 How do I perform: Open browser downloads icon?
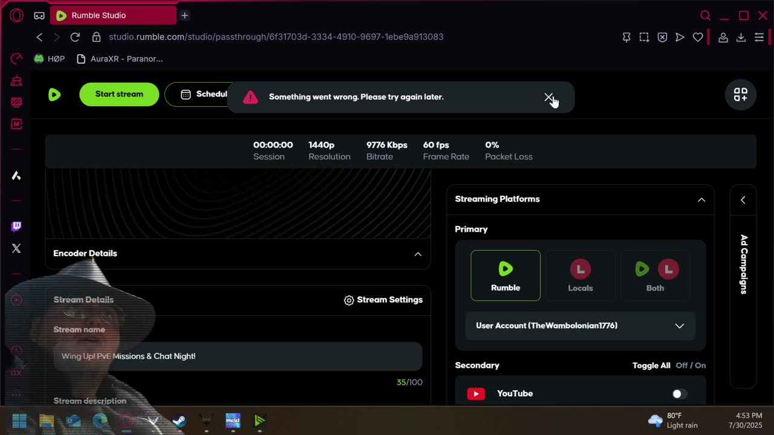(741, 37)
